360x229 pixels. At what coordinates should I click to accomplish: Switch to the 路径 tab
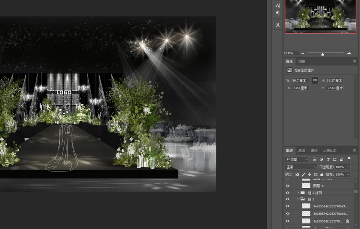tap(314, 150)
